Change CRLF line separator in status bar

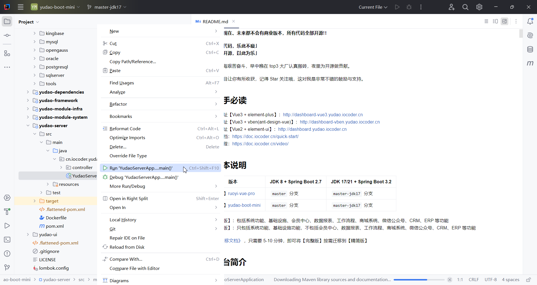474,280
